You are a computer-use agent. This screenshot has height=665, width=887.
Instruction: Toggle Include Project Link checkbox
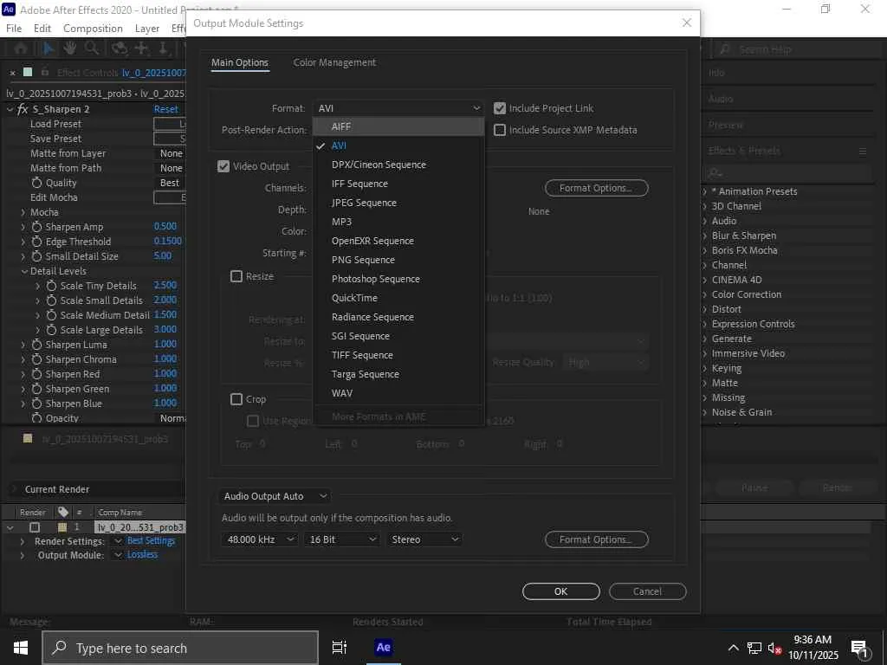[x=500, y=108]
